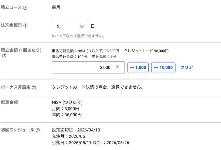Click the 初回スケジュール label text
Screen dimensions: 221x150
18,130
